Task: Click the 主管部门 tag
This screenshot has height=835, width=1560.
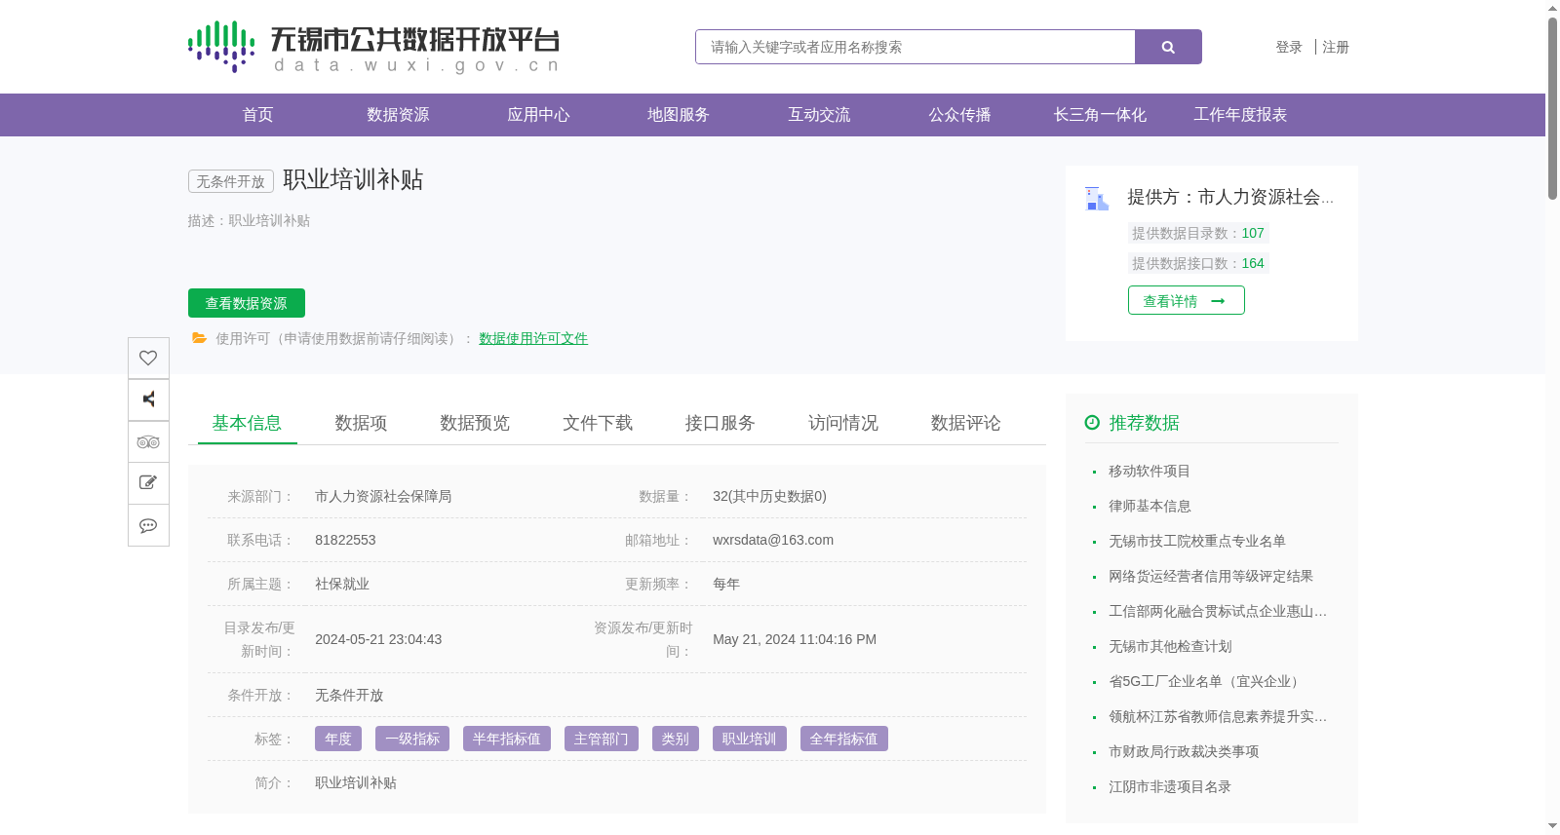Action: (x=602, y=739)
